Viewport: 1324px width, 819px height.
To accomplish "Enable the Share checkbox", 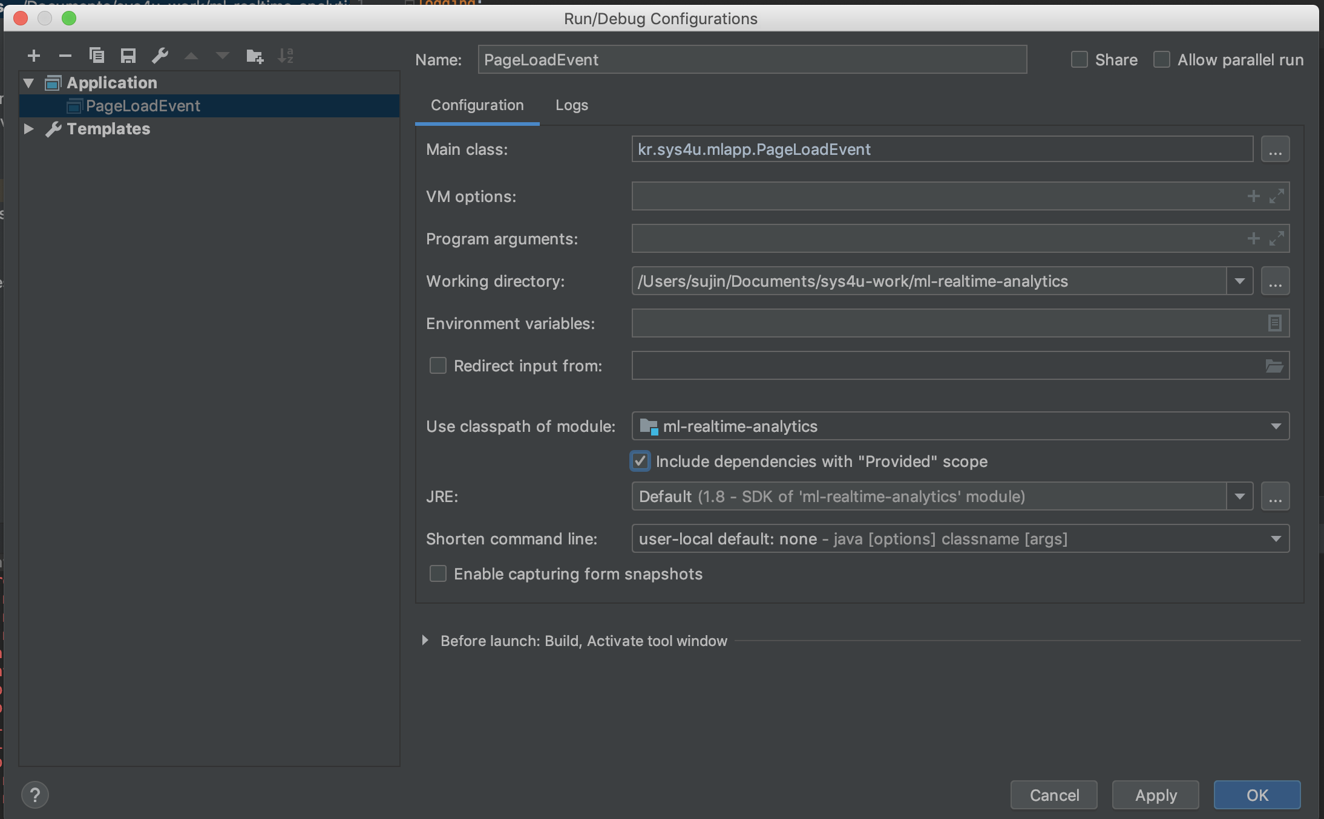I will (x=1080, y=59).
